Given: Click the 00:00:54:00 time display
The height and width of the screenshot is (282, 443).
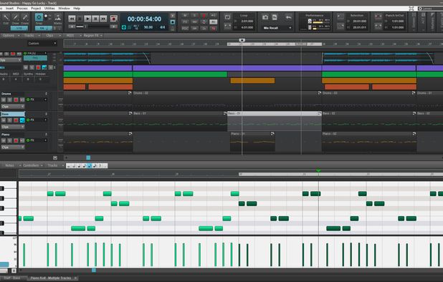Looking at the screenshot, I should click(x=144, y=19).
